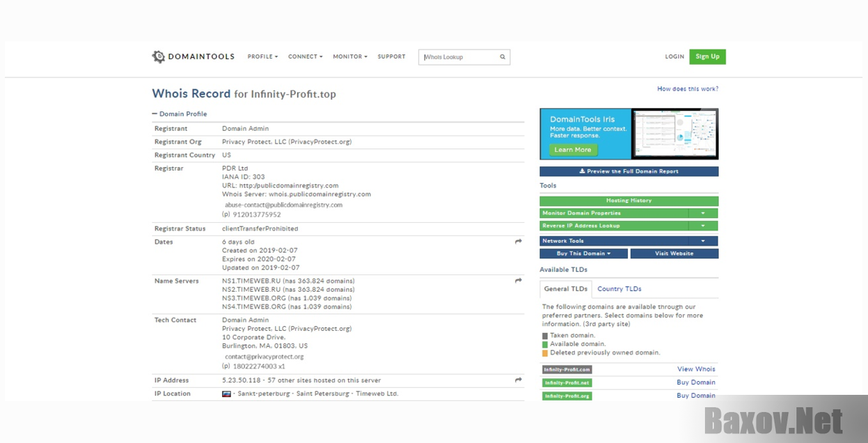The height and width of the screenshot is (443, 868).
Task: Click the clientTransferProhibited status text
Action: (260, 228)
